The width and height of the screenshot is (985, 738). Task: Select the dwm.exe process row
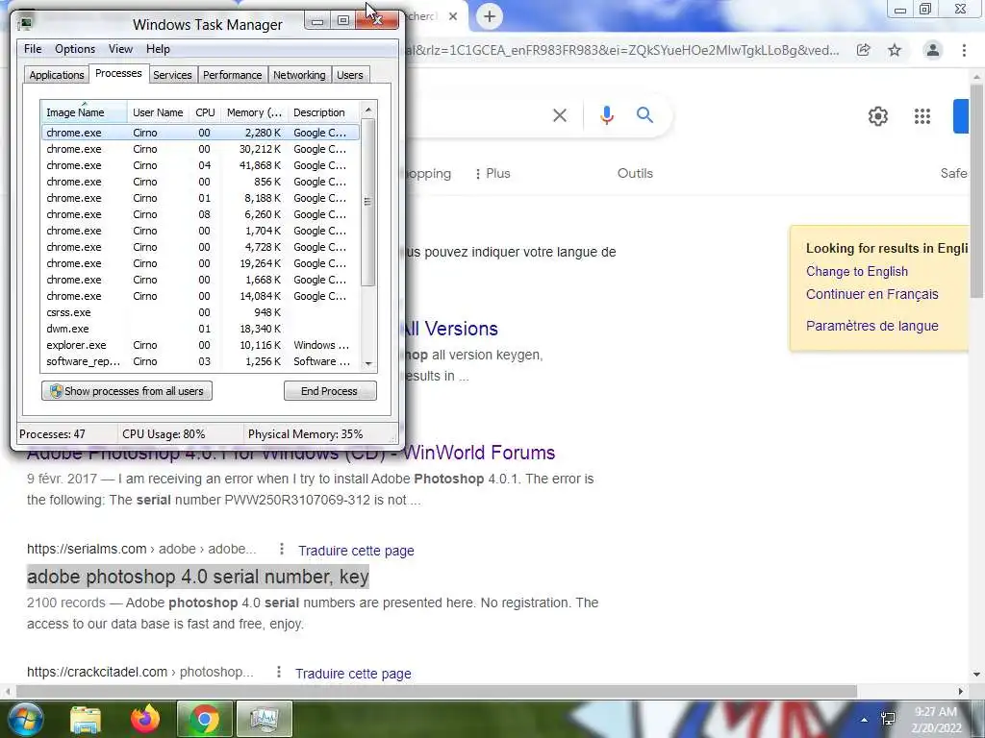200,329
